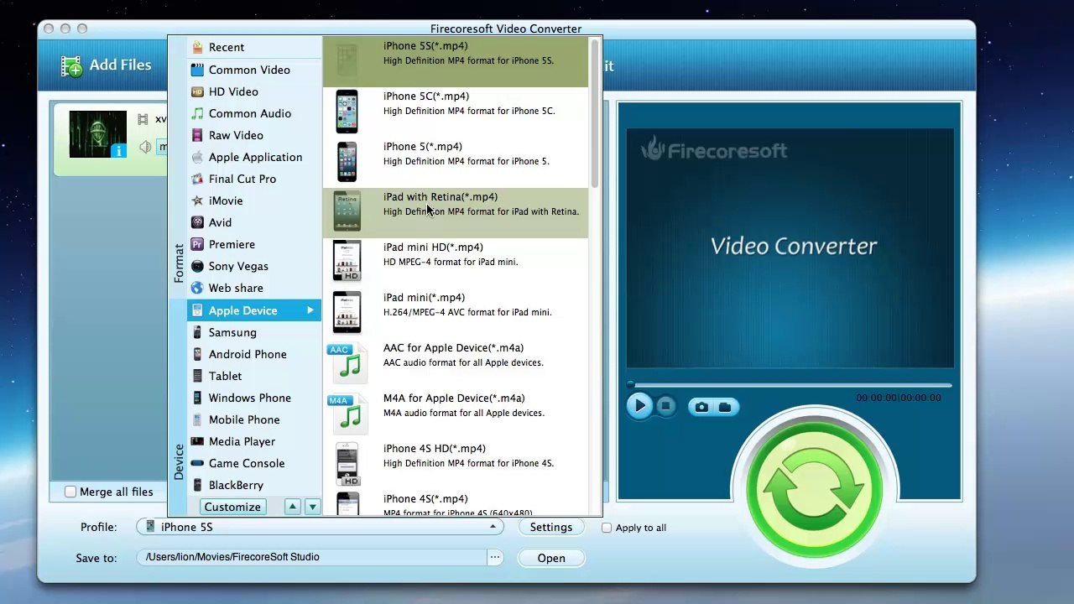Select the iPad with Retina(*.mp4) profile
Viewport: 1074px width, 604px height.
click(x=456, y=212)
